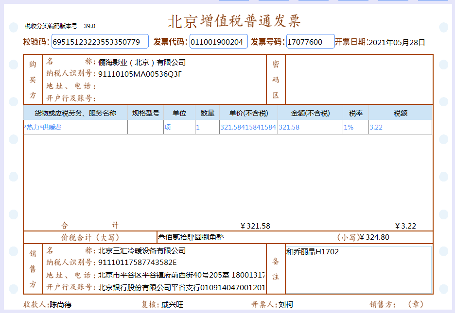
Task: Click the subtotal ¥321.58 in 合计 row
Action: [x=255, y=226]
